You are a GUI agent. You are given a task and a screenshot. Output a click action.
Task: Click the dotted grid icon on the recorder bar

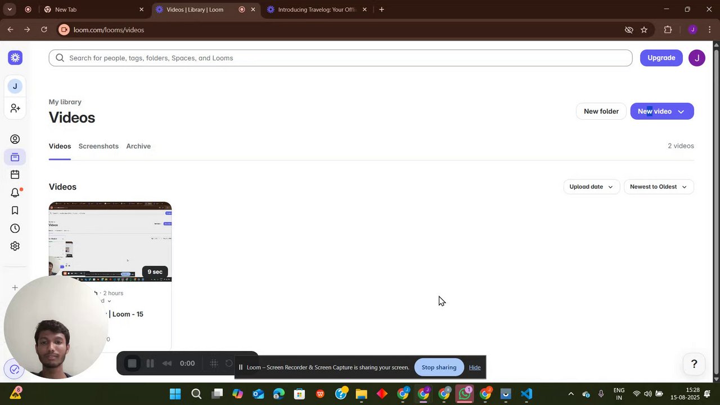(x=214, y=363)
